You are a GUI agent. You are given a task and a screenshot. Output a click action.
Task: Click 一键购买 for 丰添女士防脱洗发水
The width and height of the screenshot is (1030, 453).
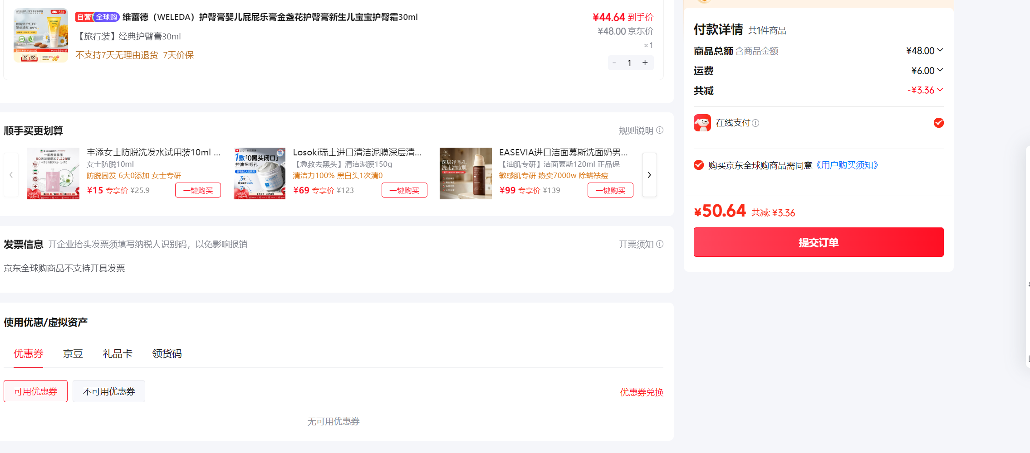[x=198, y=190]
